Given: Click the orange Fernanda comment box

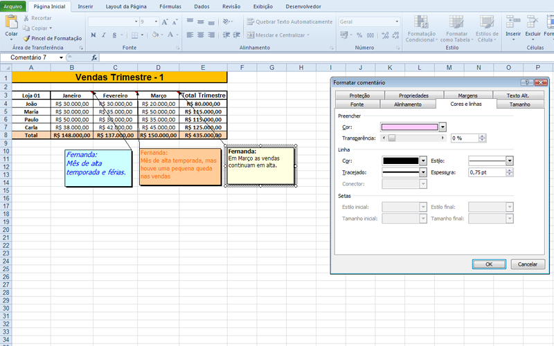Looking at the screenshot, I should pyautogui.click(x=180, y=167).
